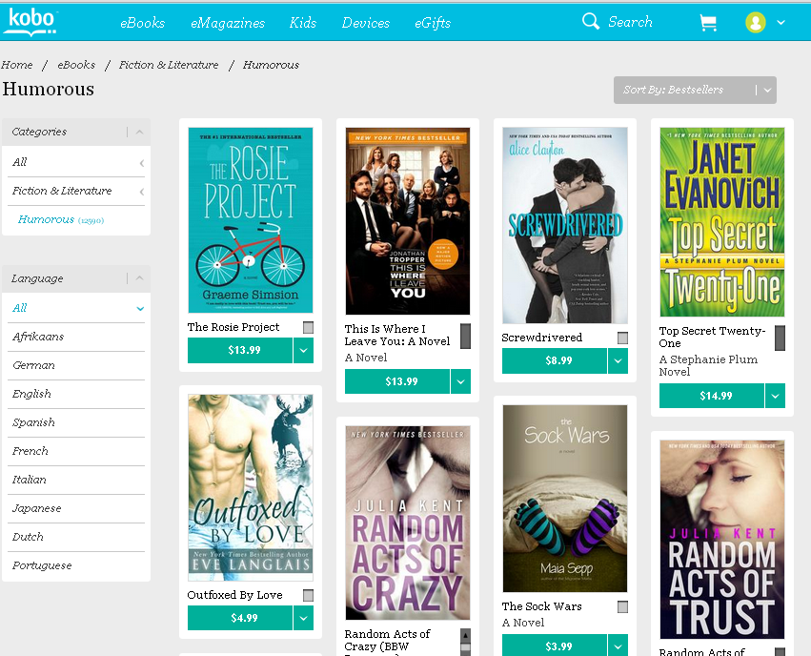The width and height of the screenshot is (811, 656).
Task: Open Top Secret Twenty-One cover
Action: (722, 222)
